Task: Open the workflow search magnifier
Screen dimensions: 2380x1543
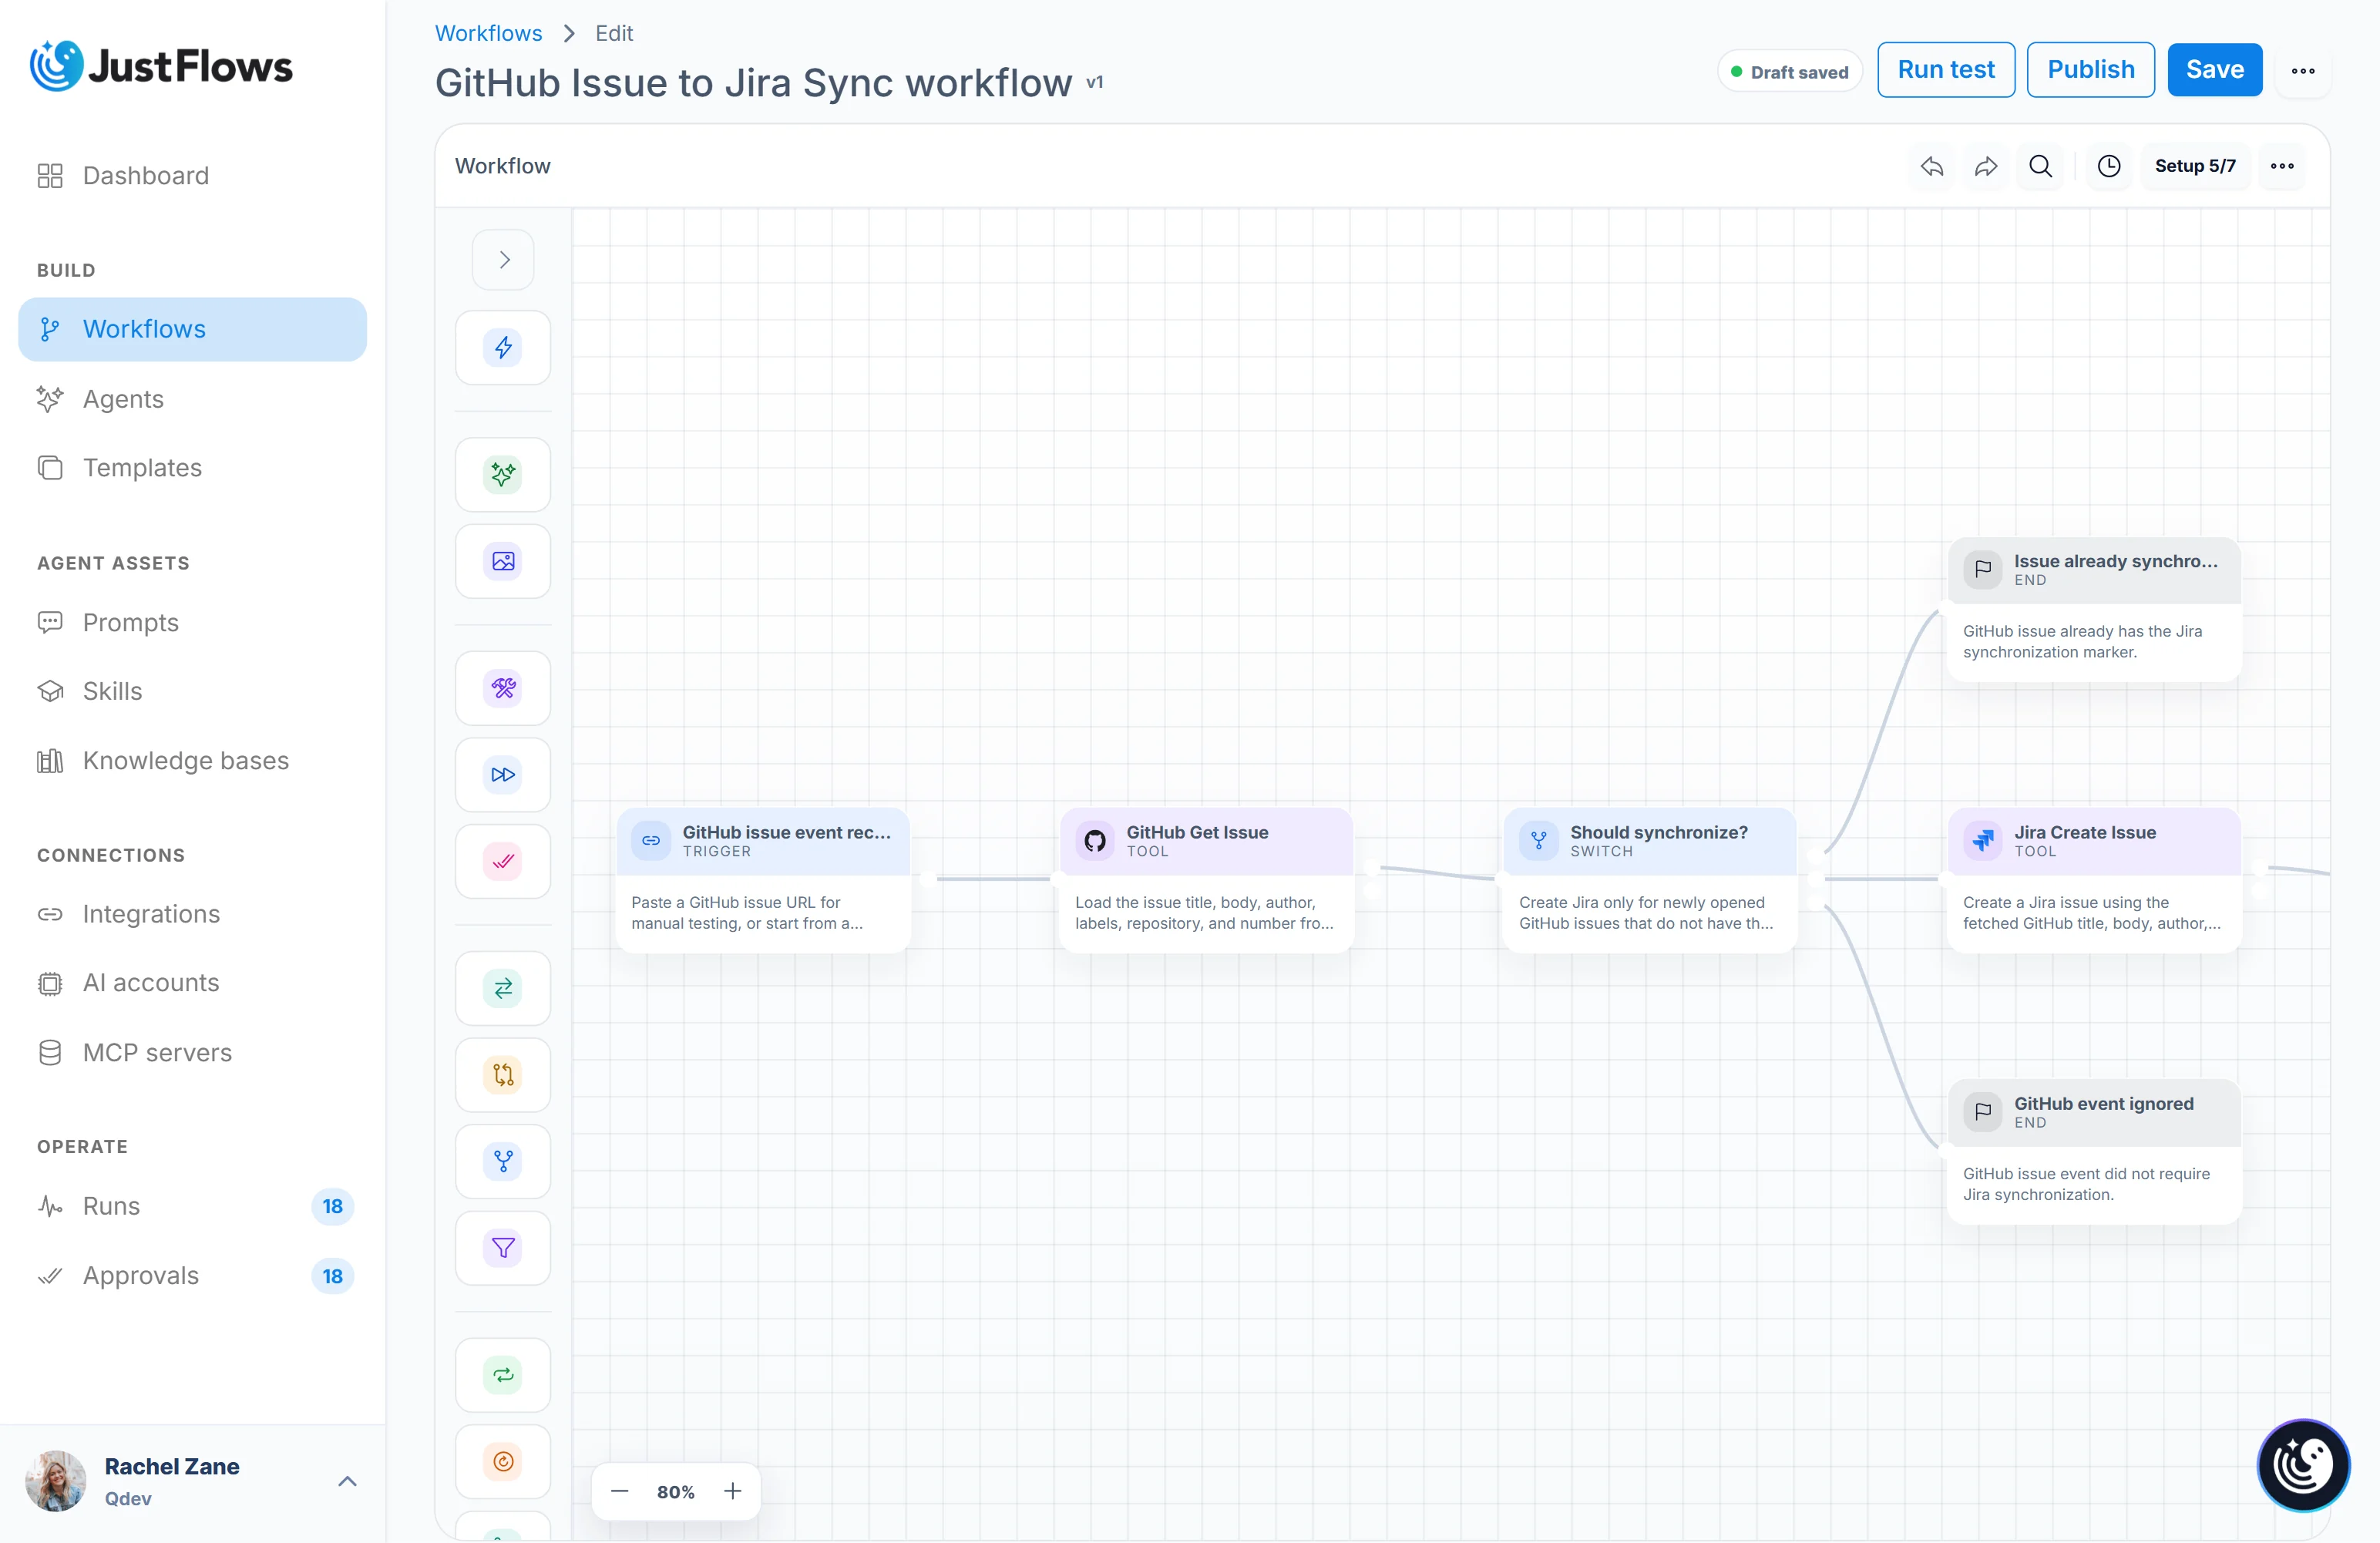Action: (2041, 166)
